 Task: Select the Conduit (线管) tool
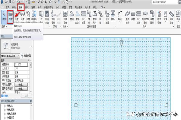click(133, 16)
